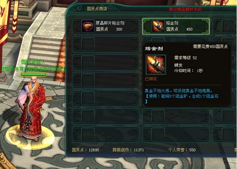Click the 国贡点商人 NPC character

(31, 109)
